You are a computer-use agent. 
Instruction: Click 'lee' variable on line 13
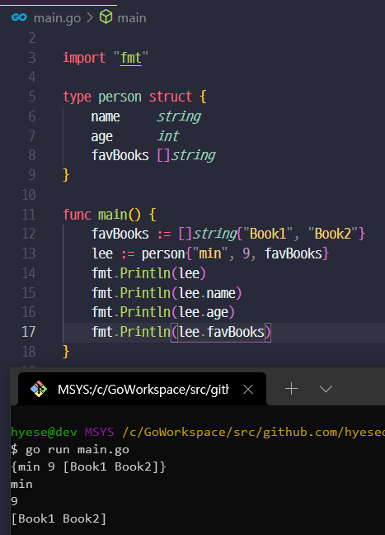(x=102, y=253)
